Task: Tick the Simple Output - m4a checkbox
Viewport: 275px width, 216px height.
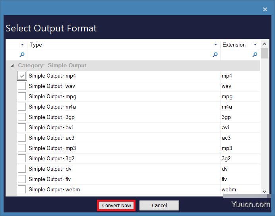Action: [22, 107]
